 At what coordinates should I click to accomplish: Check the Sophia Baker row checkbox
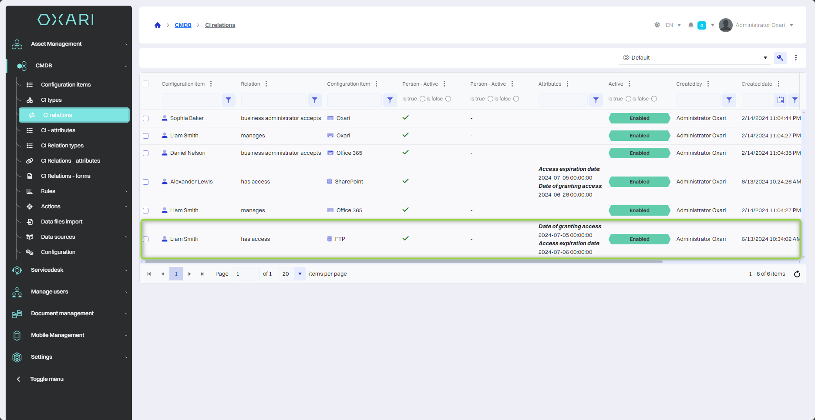click(146, 118)
